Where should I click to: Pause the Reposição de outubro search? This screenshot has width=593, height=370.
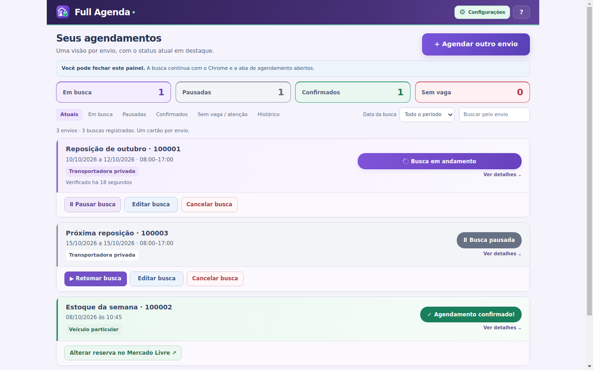[93, 204]
